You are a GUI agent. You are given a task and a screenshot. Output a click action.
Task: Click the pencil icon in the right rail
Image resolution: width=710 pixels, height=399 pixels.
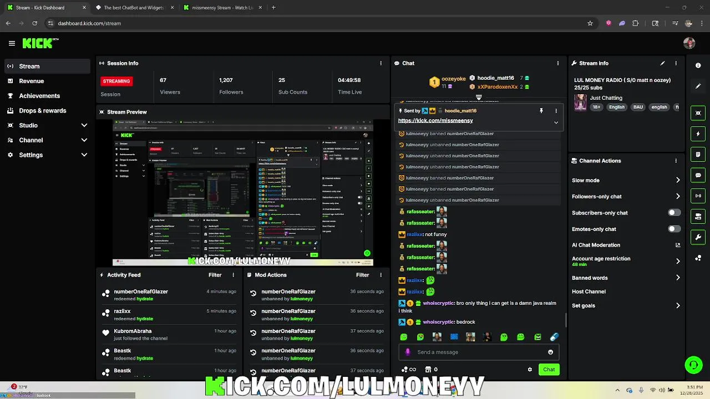pyautogui.click(x=698, y=86)
